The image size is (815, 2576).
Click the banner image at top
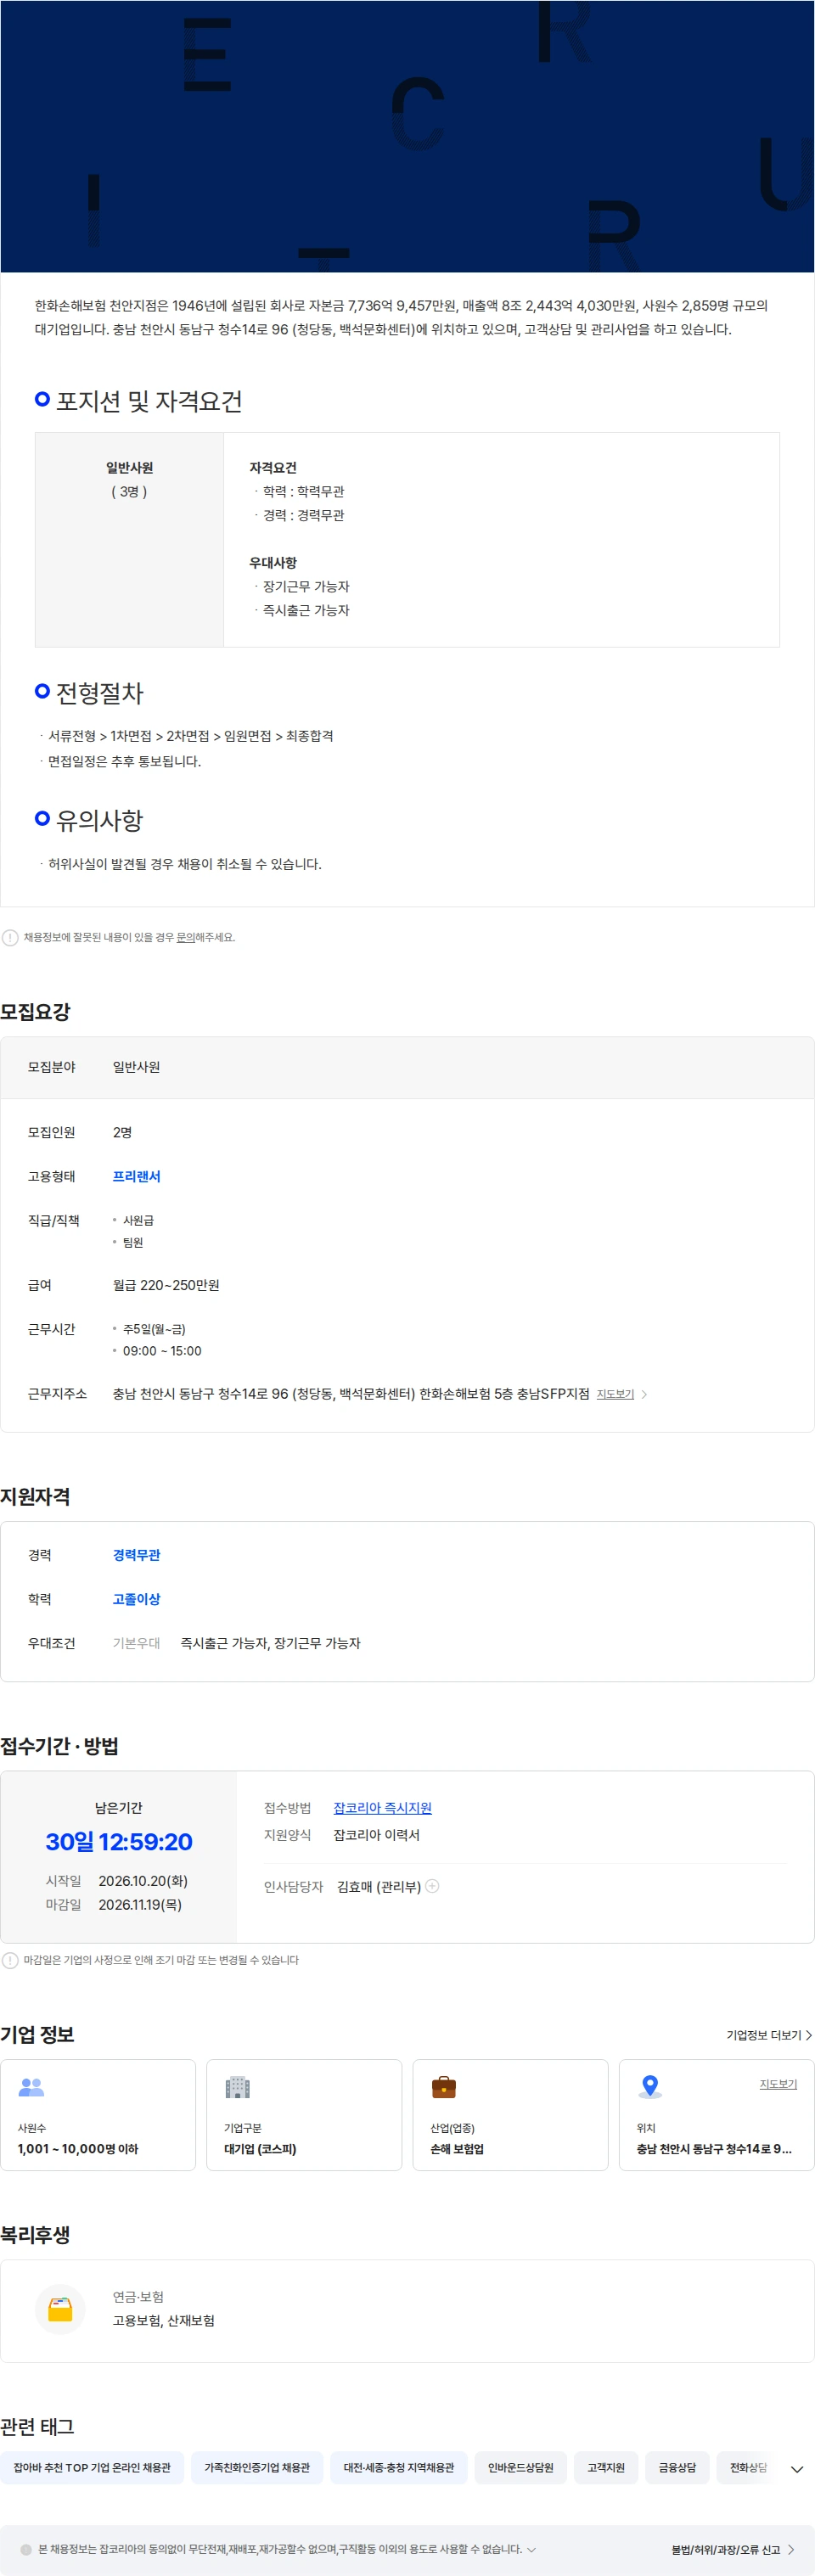pos(407,136)
